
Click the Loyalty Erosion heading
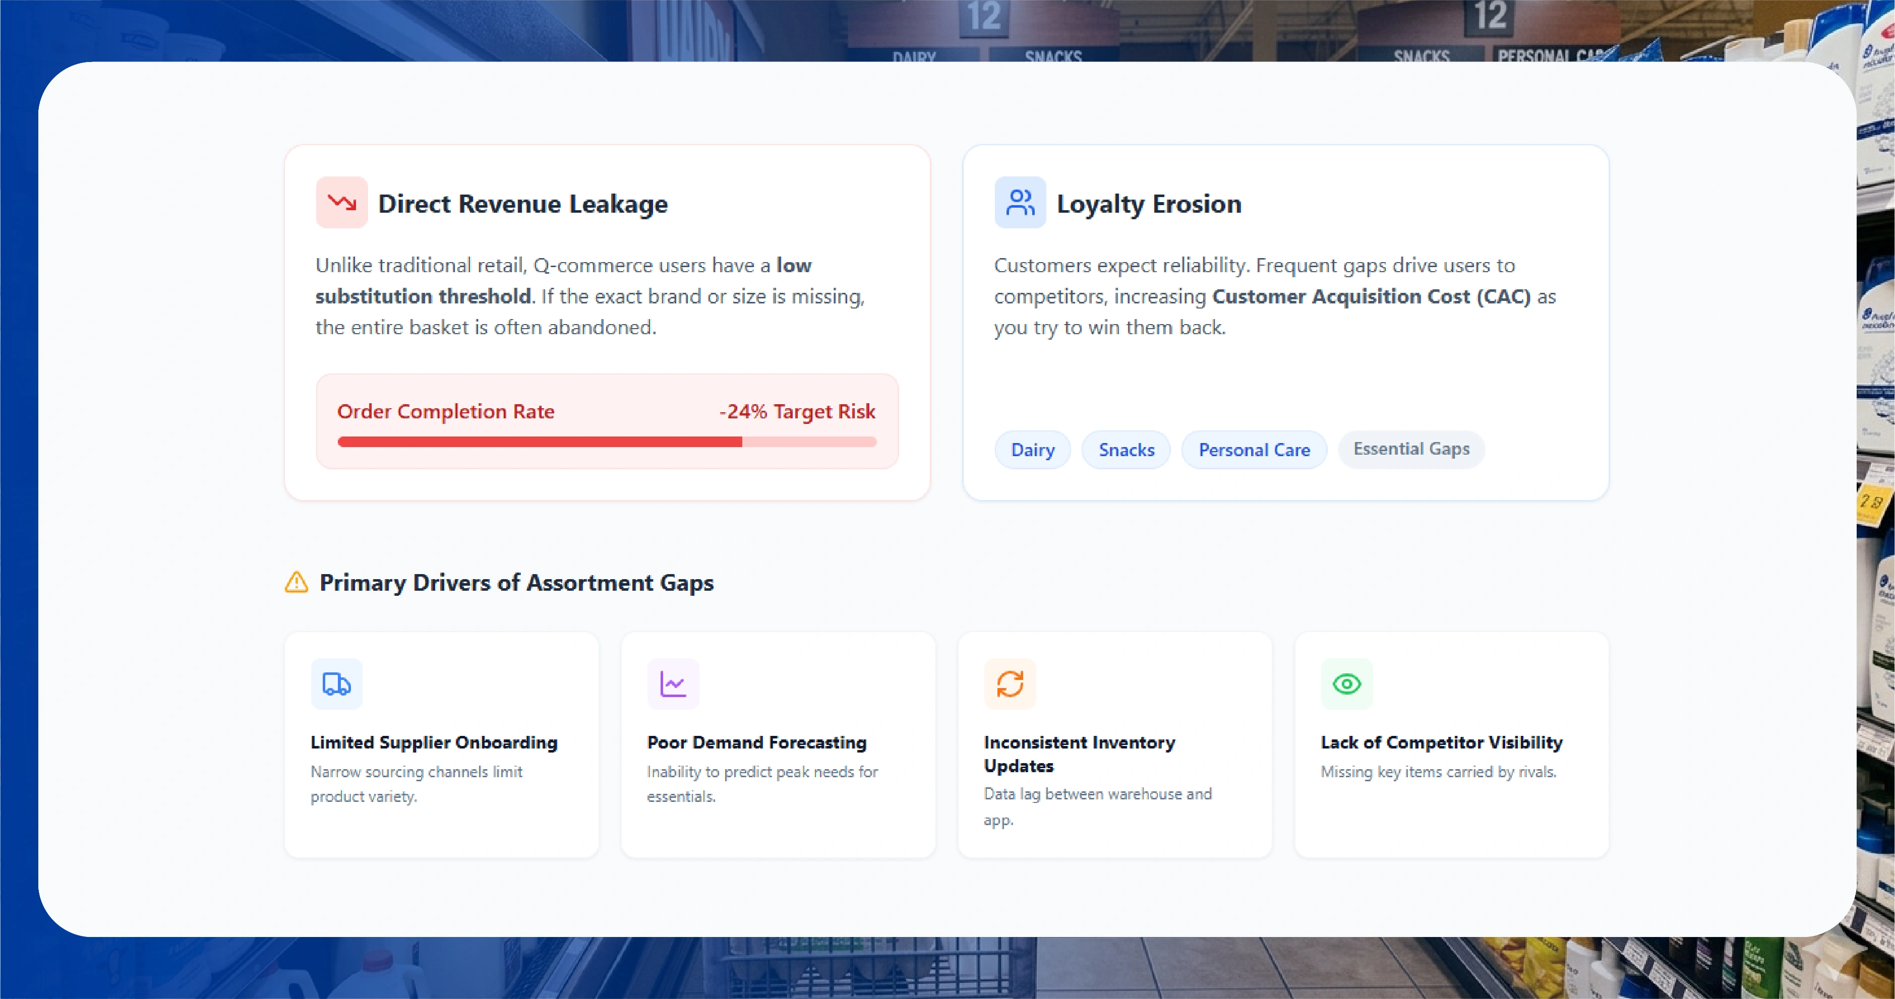coord(1148,204)
